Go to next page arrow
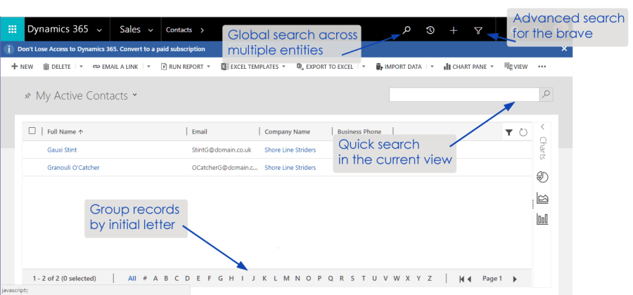 515,279
